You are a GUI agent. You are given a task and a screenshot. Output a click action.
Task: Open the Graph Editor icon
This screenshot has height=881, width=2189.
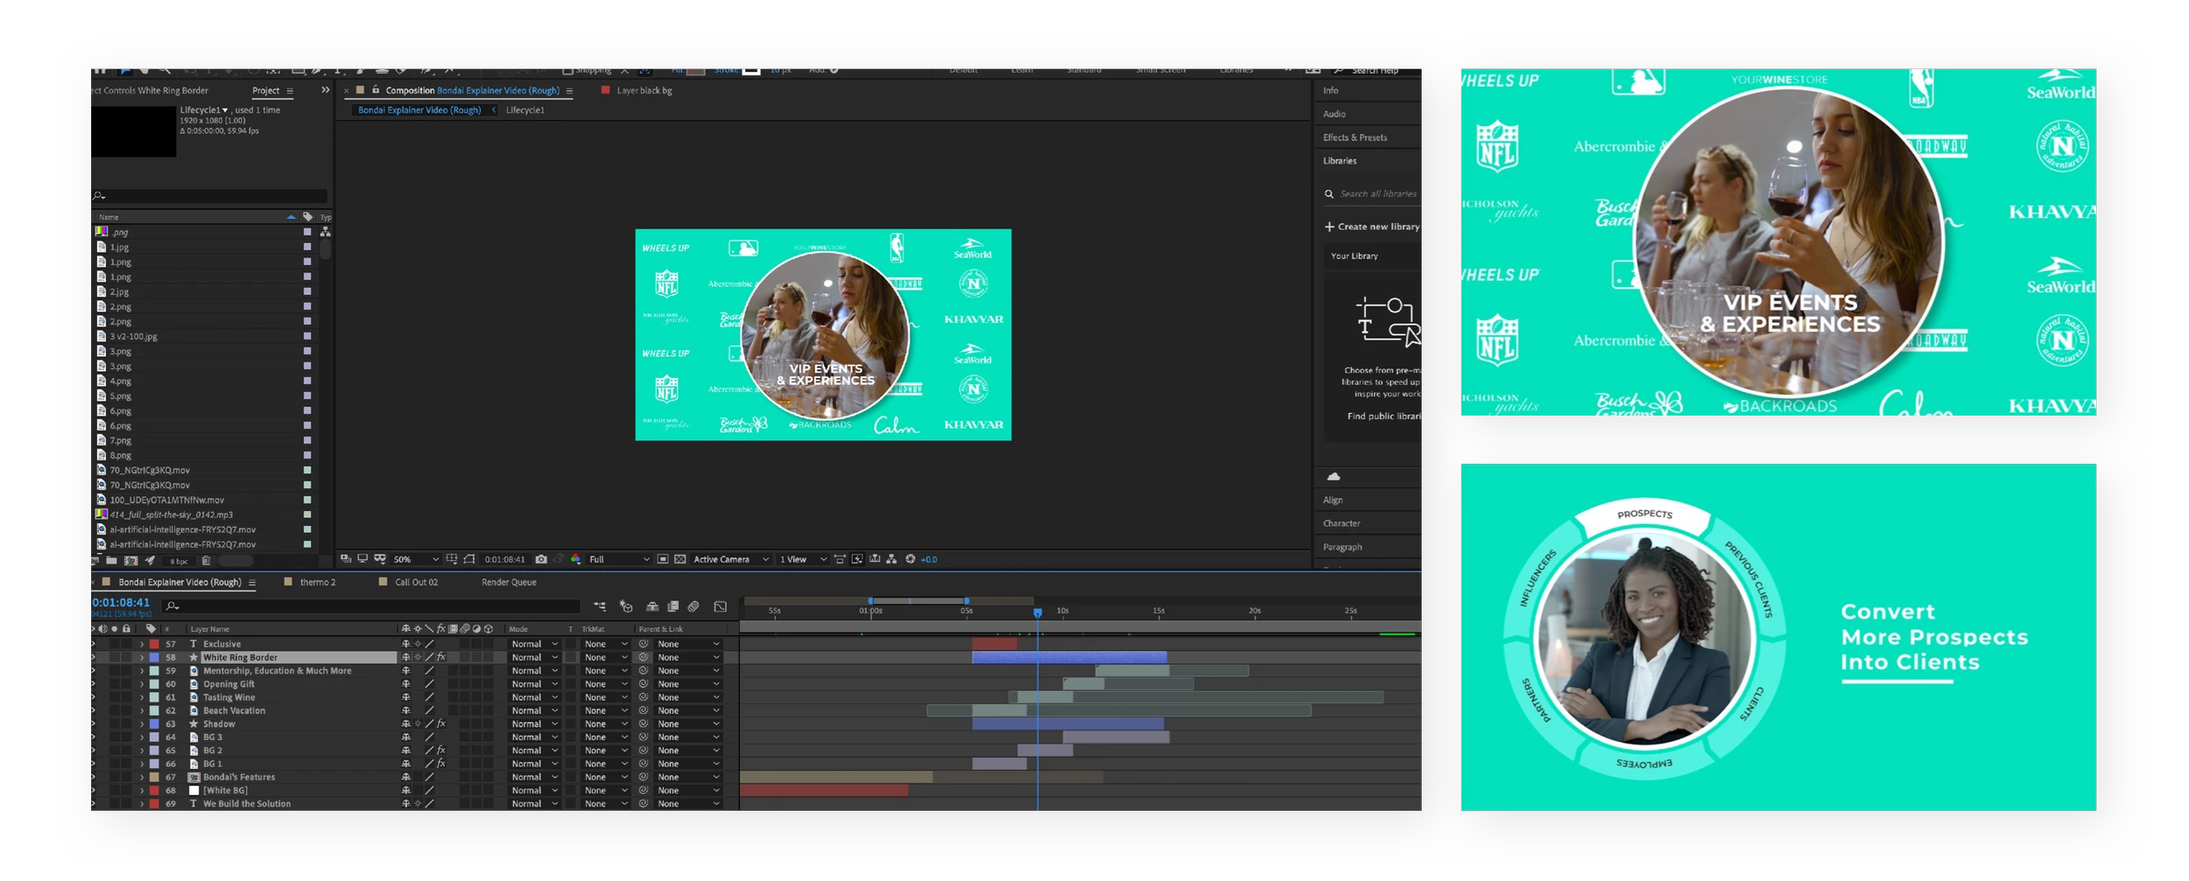click(721, 606)
